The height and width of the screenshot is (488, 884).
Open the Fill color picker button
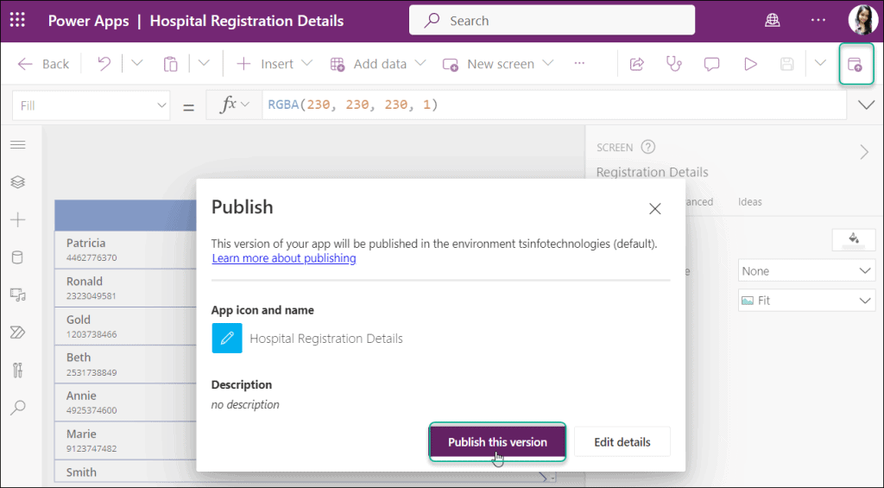(x=854, y=240)
